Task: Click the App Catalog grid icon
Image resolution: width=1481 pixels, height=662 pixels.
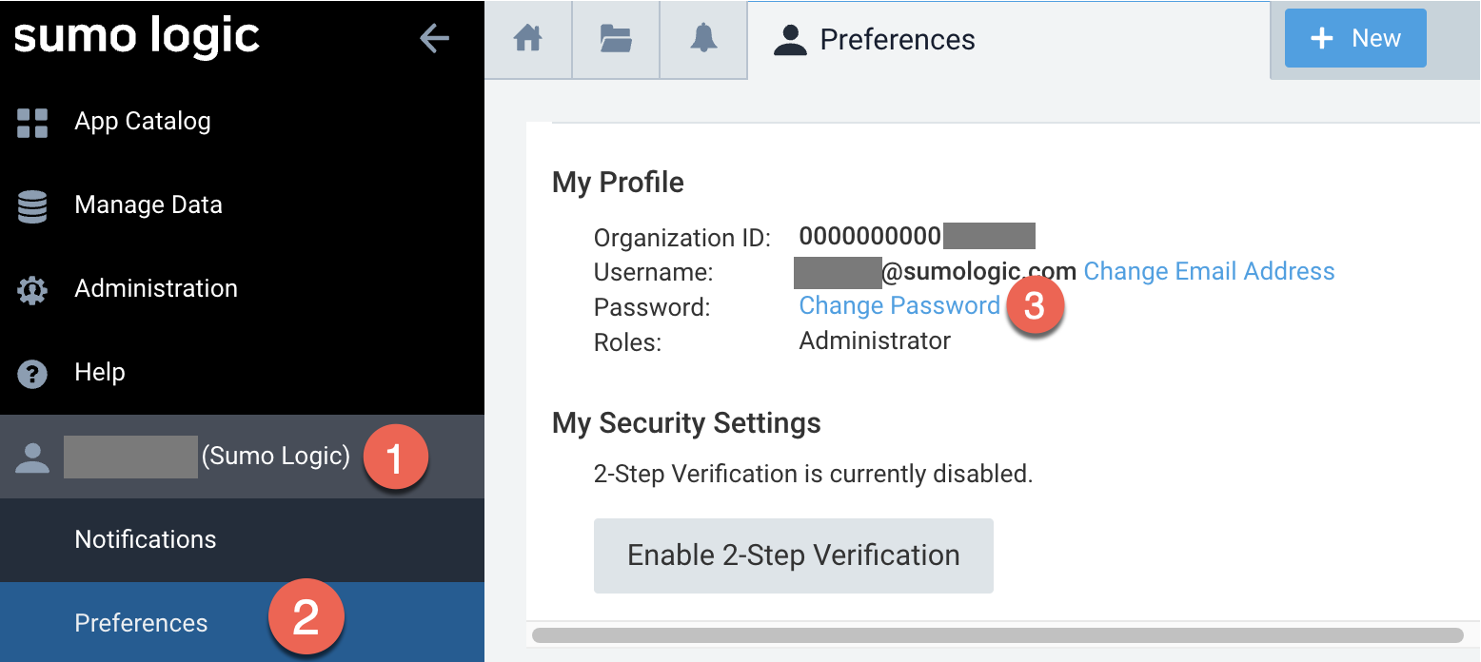Action: coord(32,123)
